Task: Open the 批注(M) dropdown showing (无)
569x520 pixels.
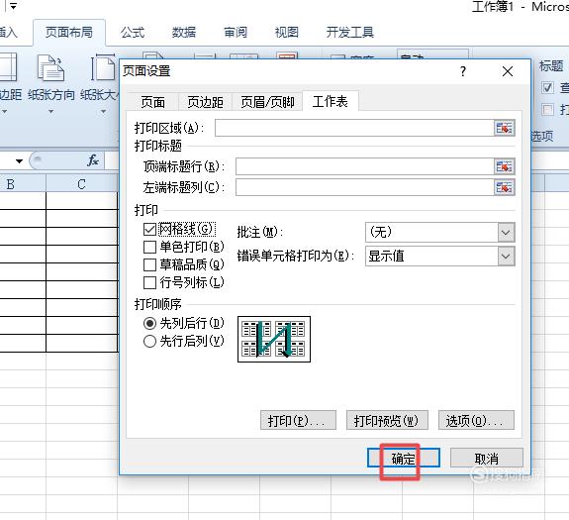Action: point(439,232)
